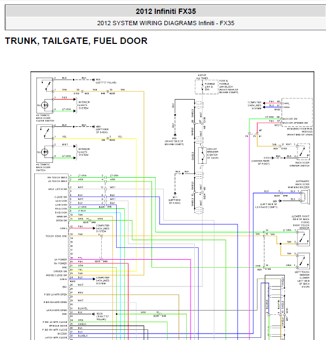Viewport: 326px width, 340px height.
Task: Click the 'YEL' wire label at back door switch pin 1
Action: pyautogui.click(x=64, y=137)
